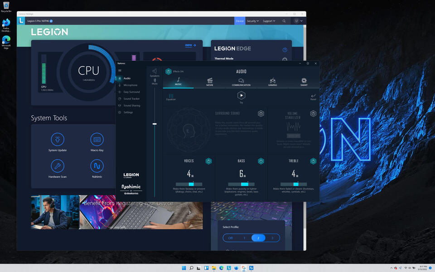The image size is (435, 272).
Task: Open Windows Search from taskbar
Action: coord(191,268)
